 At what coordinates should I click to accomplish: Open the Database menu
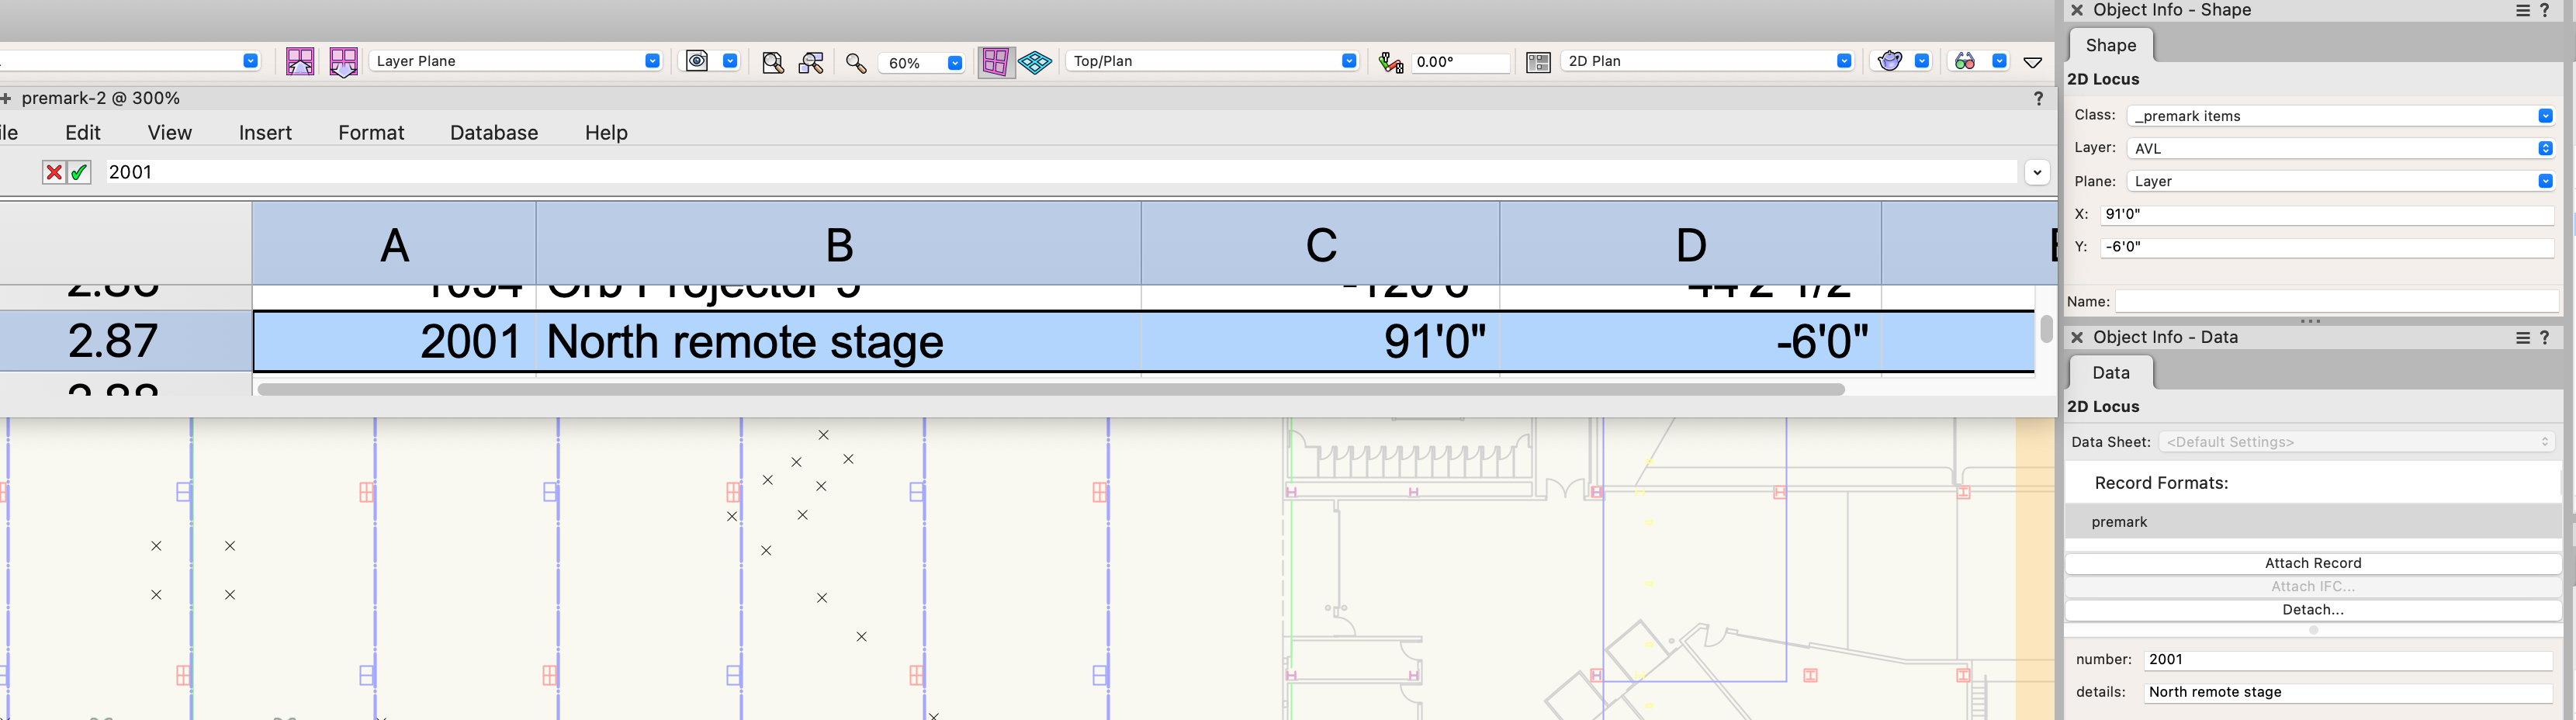click(493, 133)
